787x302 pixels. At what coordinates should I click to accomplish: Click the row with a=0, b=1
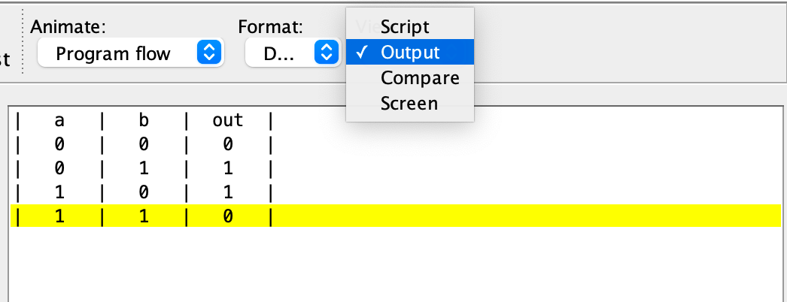click(143, 168)
